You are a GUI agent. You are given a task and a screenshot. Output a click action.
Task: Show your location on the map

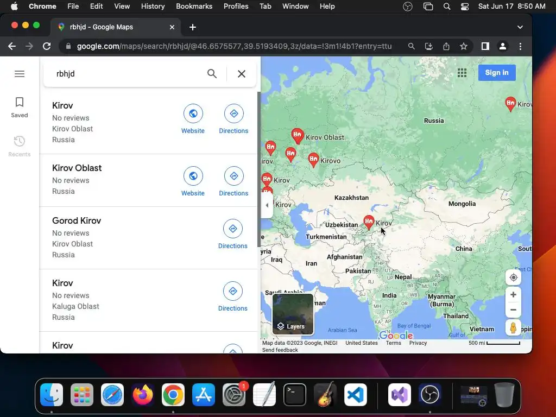click(513, 277)
